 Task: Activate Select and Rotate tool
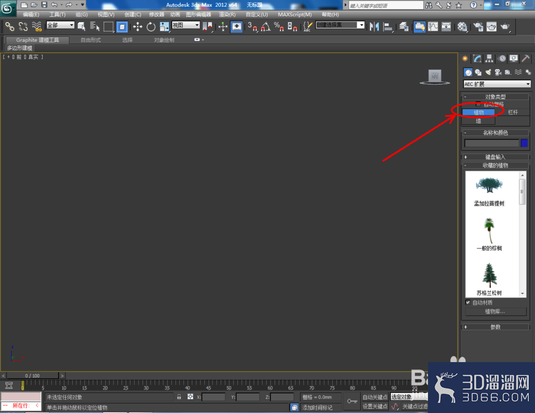(x=151, y=26)
